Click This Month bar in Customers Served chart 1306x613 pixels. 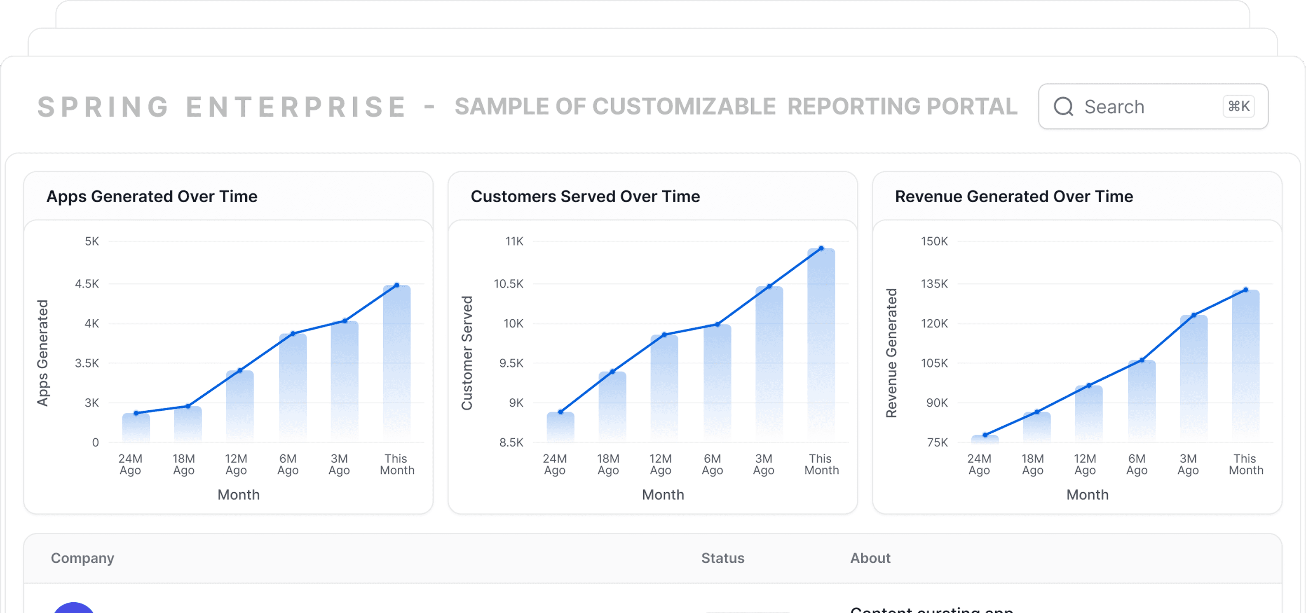pyautogui.click(x=821, y=345)
